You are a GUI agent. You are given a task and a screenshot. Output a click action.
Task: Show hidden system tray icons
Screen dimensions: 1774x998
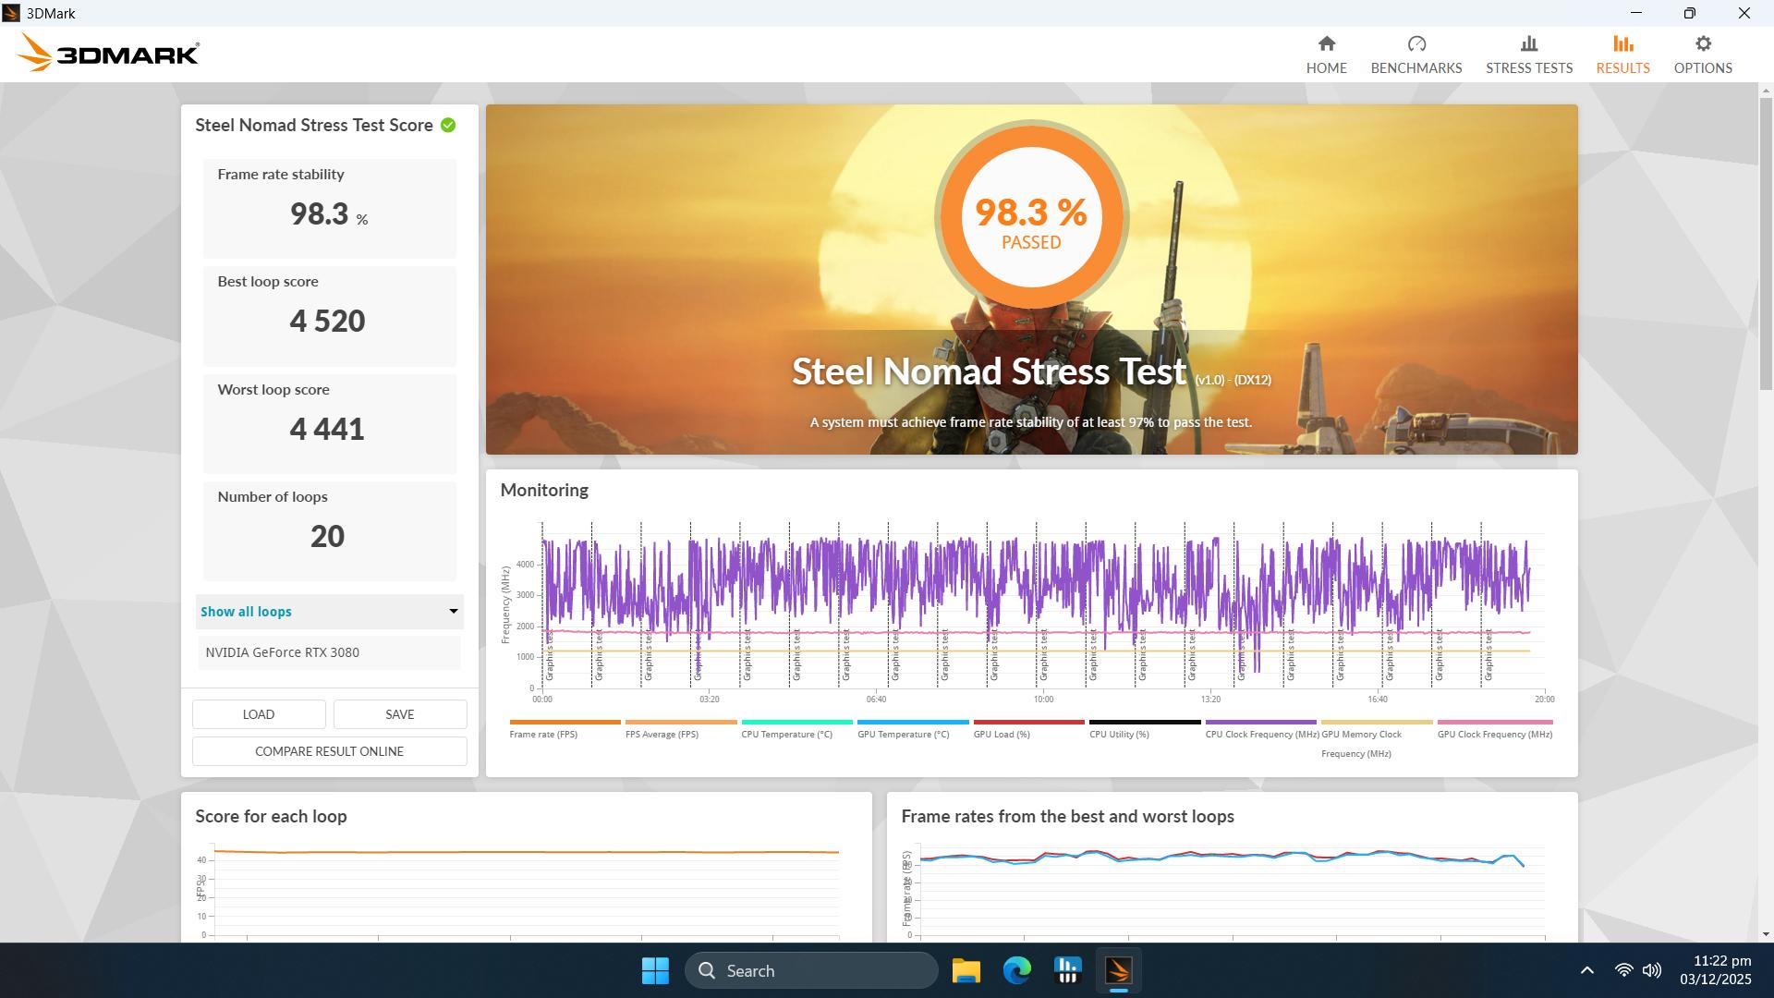[1586, 970]
